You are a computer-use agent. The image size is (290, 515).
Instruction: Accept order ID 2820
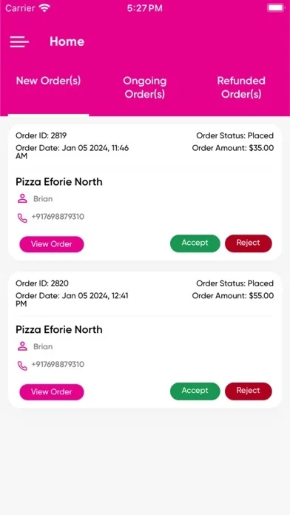(x=195, y=391)
